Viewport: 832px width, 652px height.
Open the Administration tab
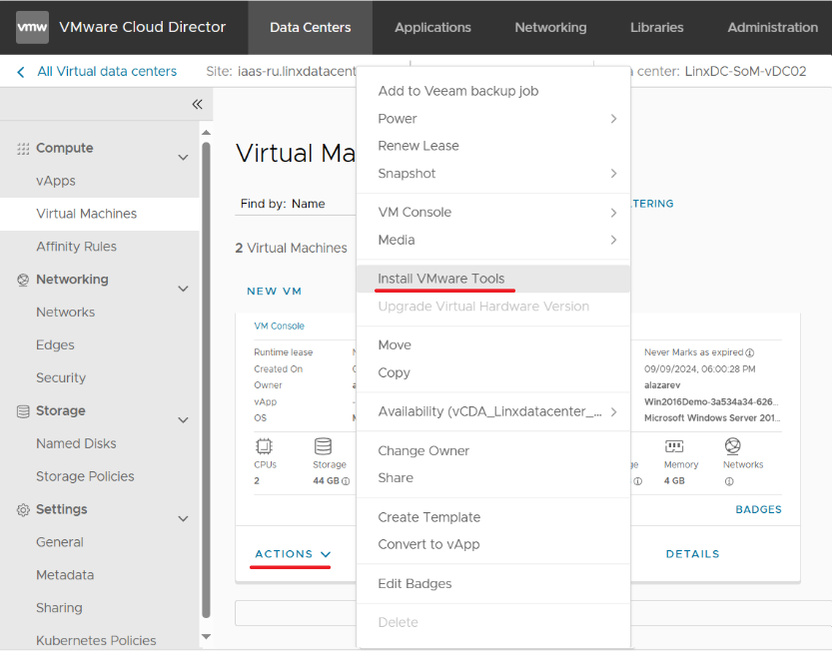[x=773, y=28]
